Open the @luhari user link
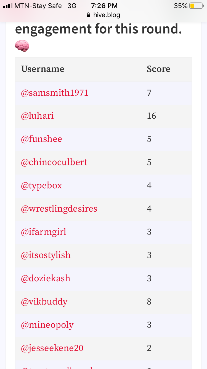 (x=37, y=116)
